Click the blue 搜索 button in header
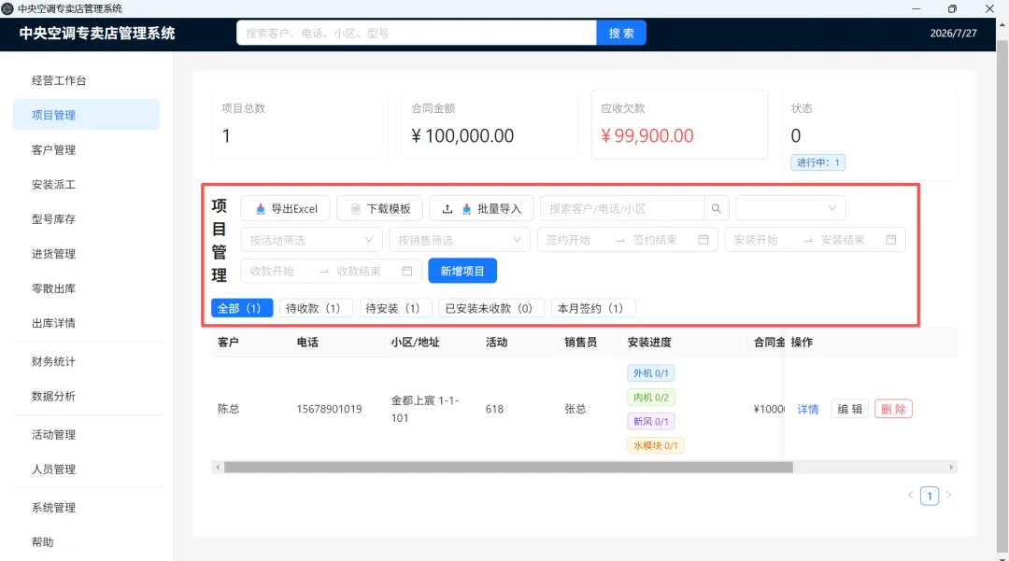This screenshot has width=1009, height=561. (621, 33)
